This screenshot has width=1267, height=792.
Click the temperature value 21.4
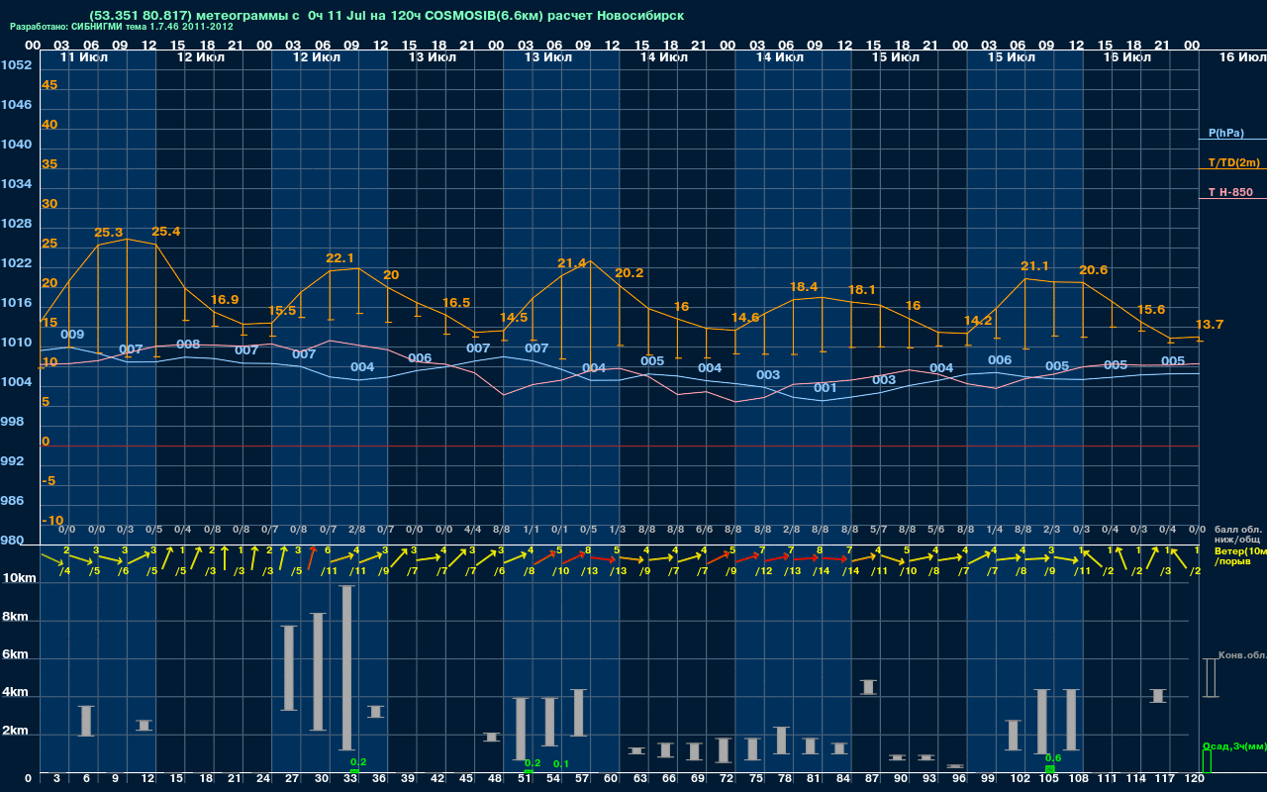coord(572,263)
